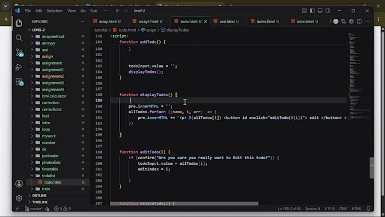Open the Accounts menu icon

point(19,184)
